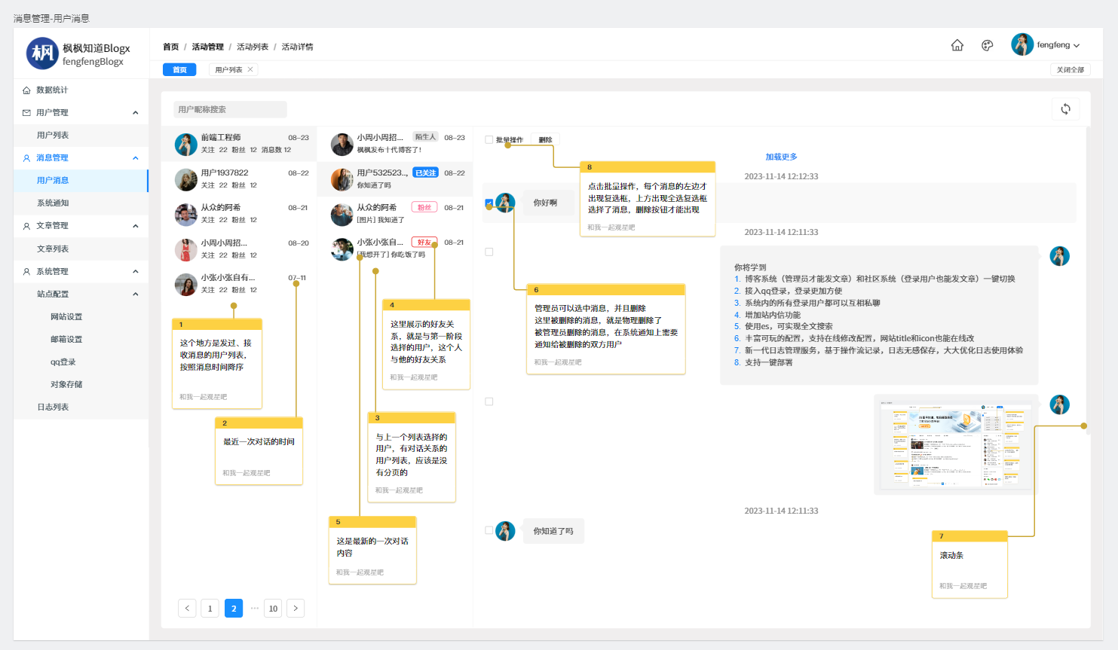Click the house icon beside 数据统计
Image resolution: width=1118 pixels, height=650 pixels.
pos(27,90)
